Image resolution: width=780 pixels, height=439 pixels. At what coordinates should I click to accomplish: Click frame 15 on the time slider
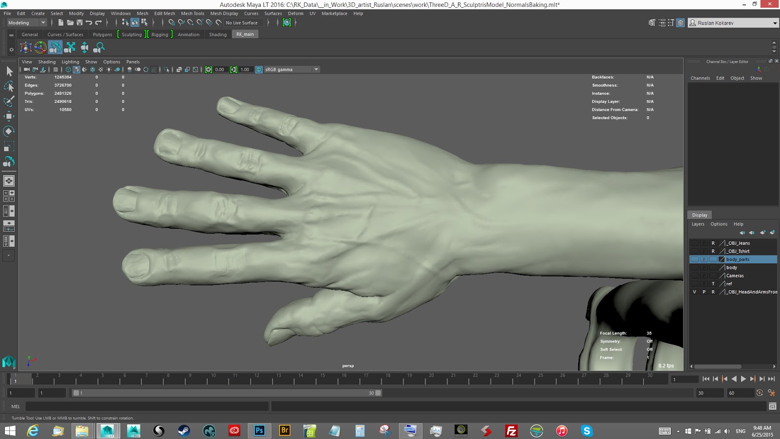coord(322,379)
